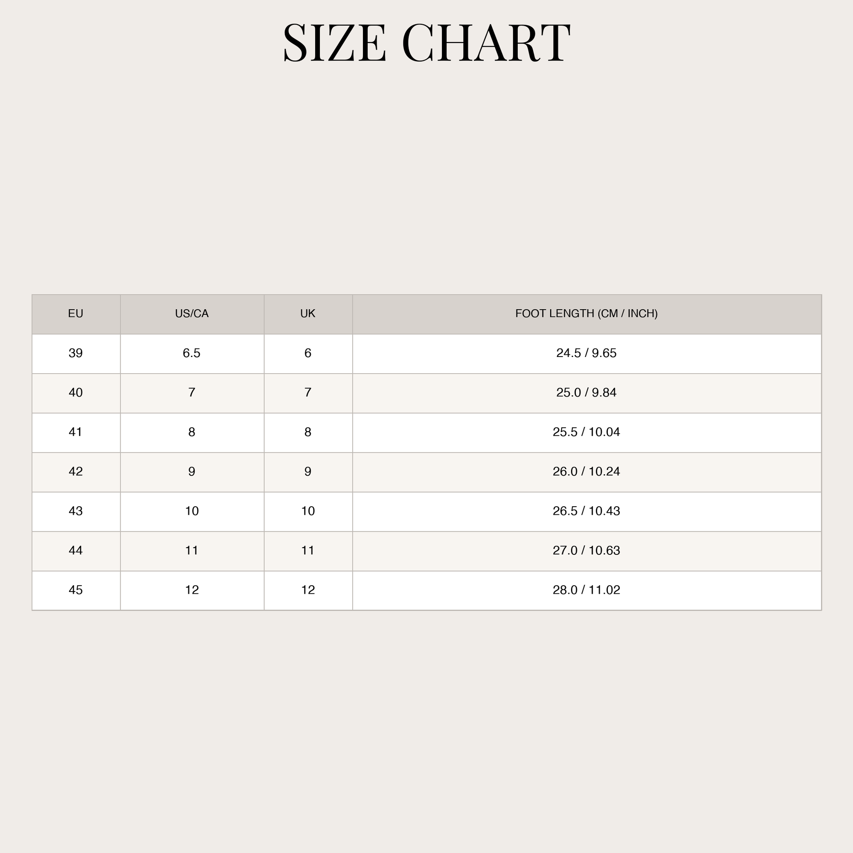Click foot length 28.0 / 11.02 cell
853x853 pixels.
click(x=587, y=591)
